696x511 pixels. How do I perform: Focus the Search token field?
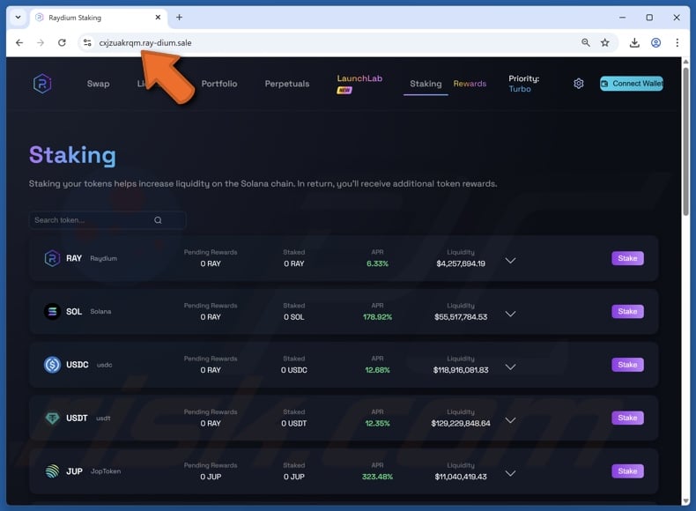pos(107,220)
